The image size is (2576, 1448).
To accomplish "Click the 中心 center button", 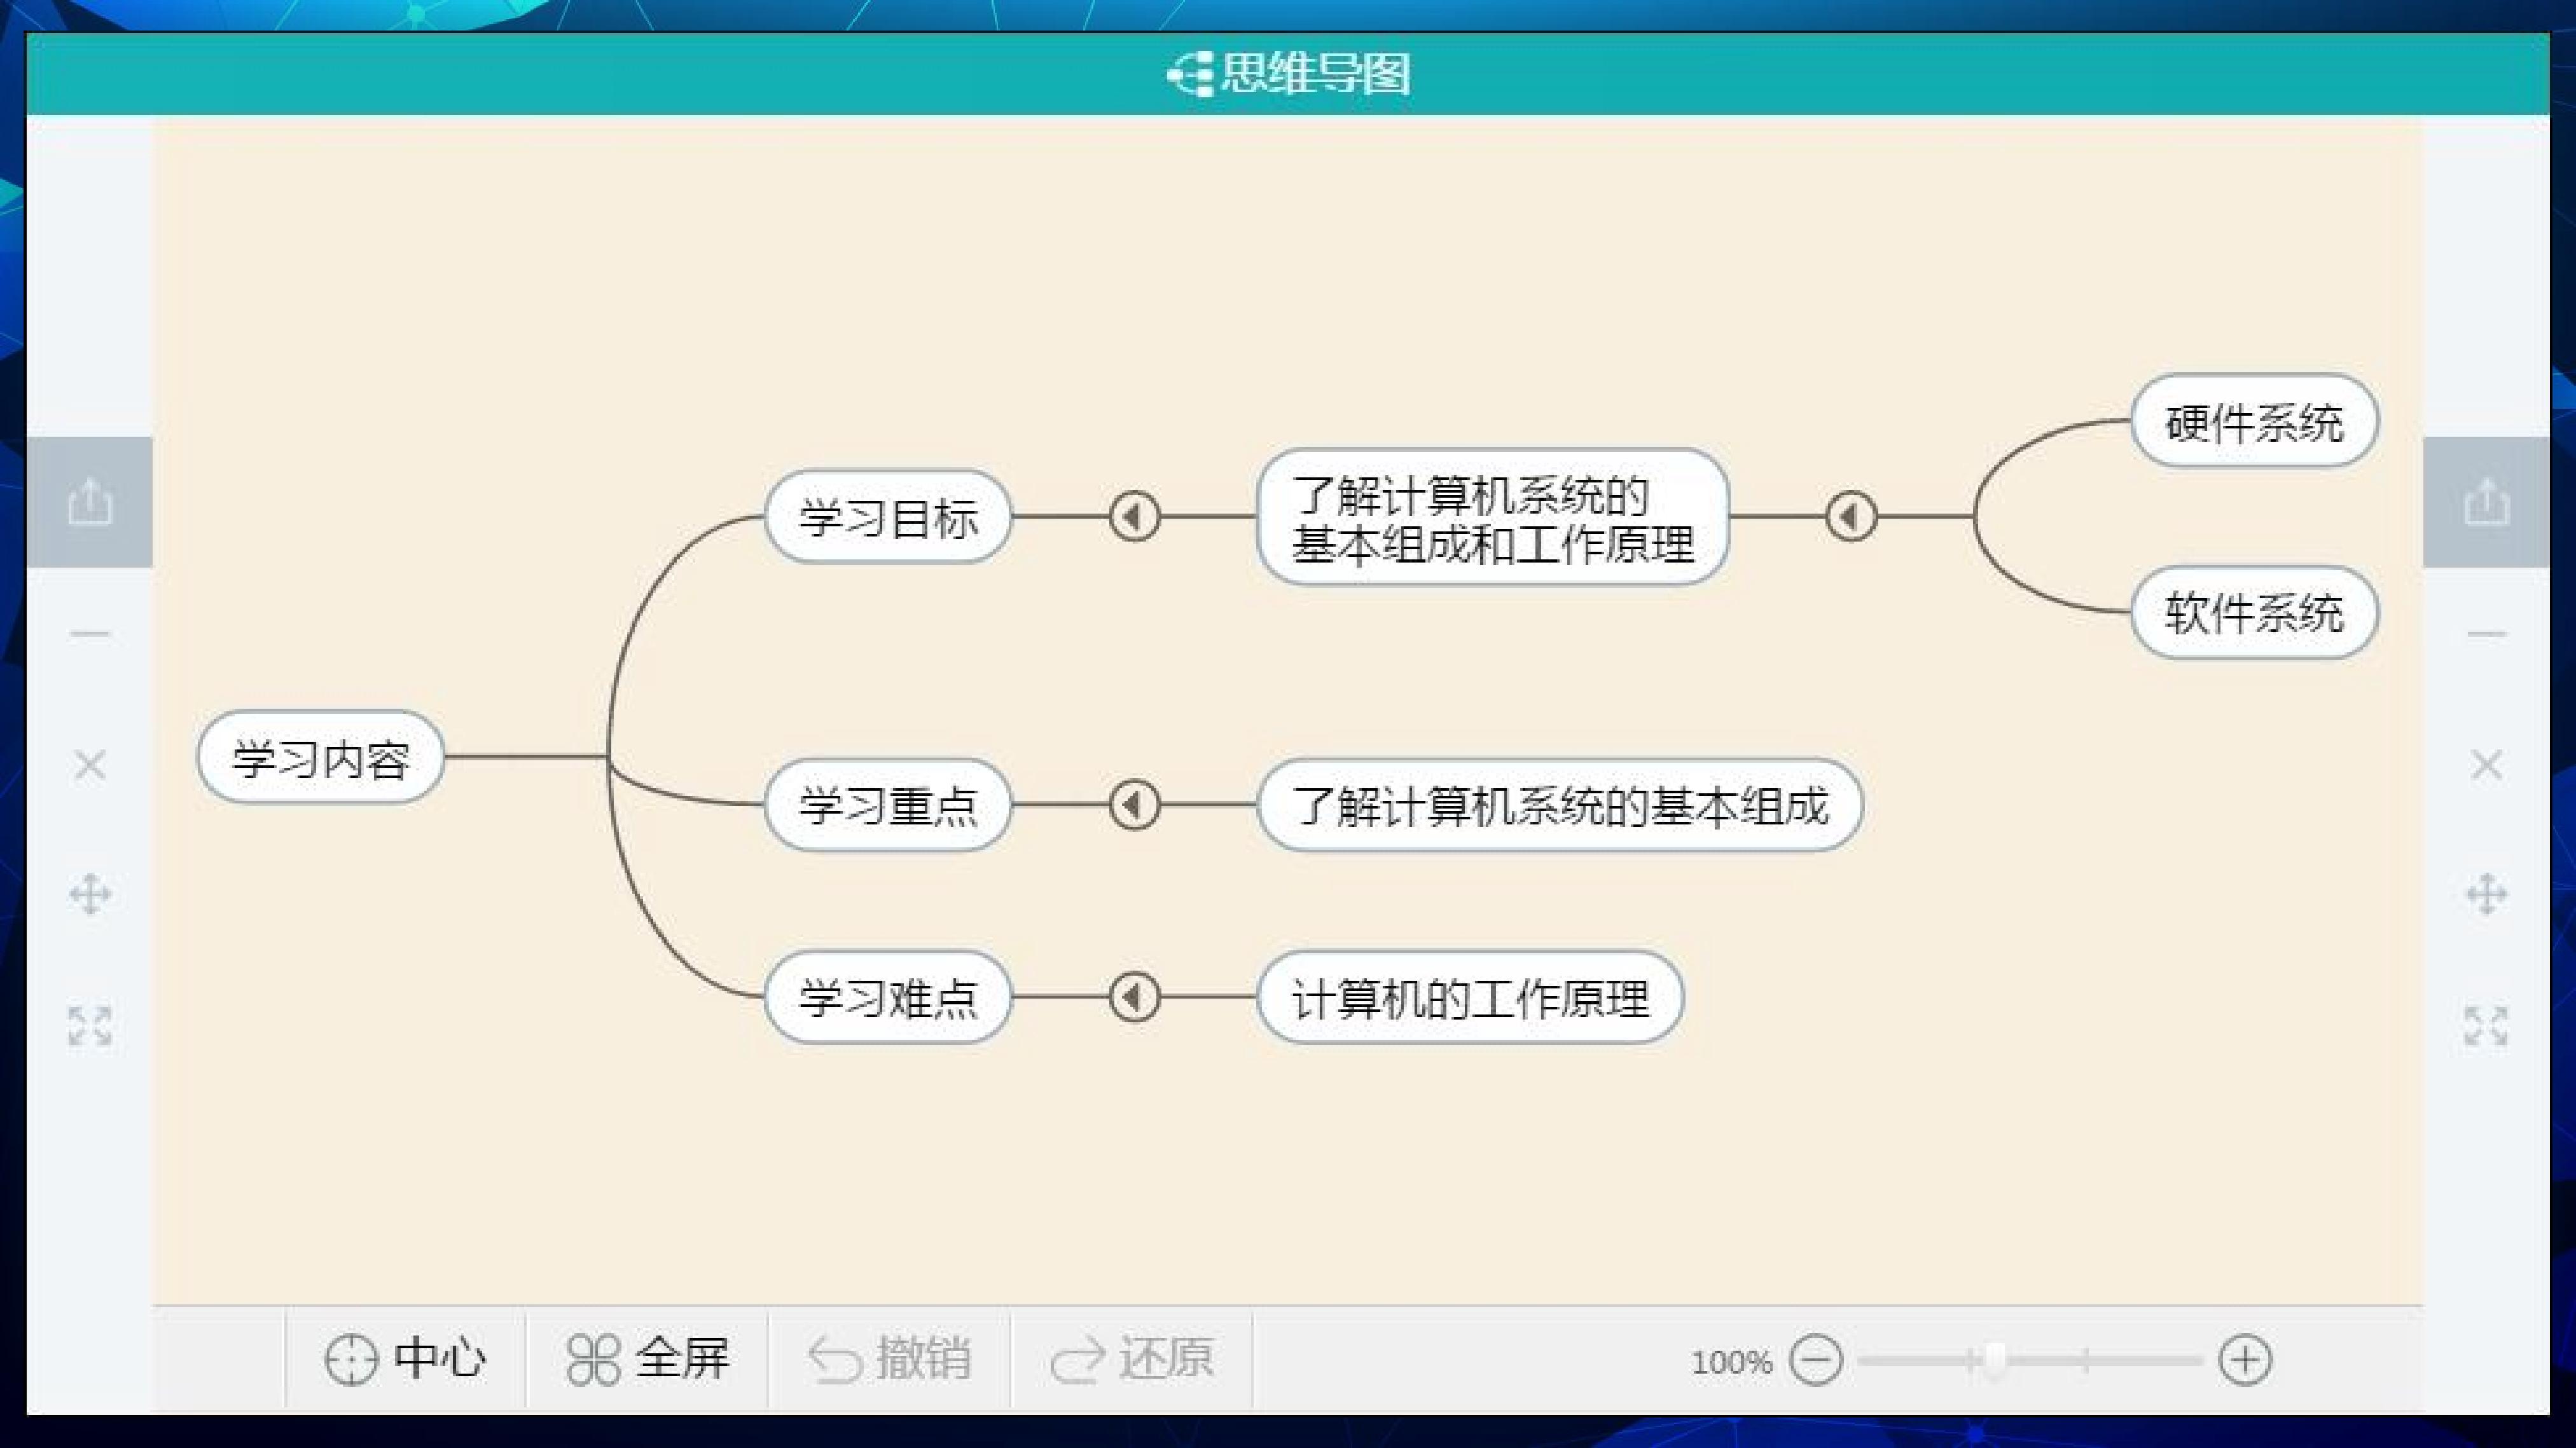I will pyautogui.click(x=405, y=1359).
